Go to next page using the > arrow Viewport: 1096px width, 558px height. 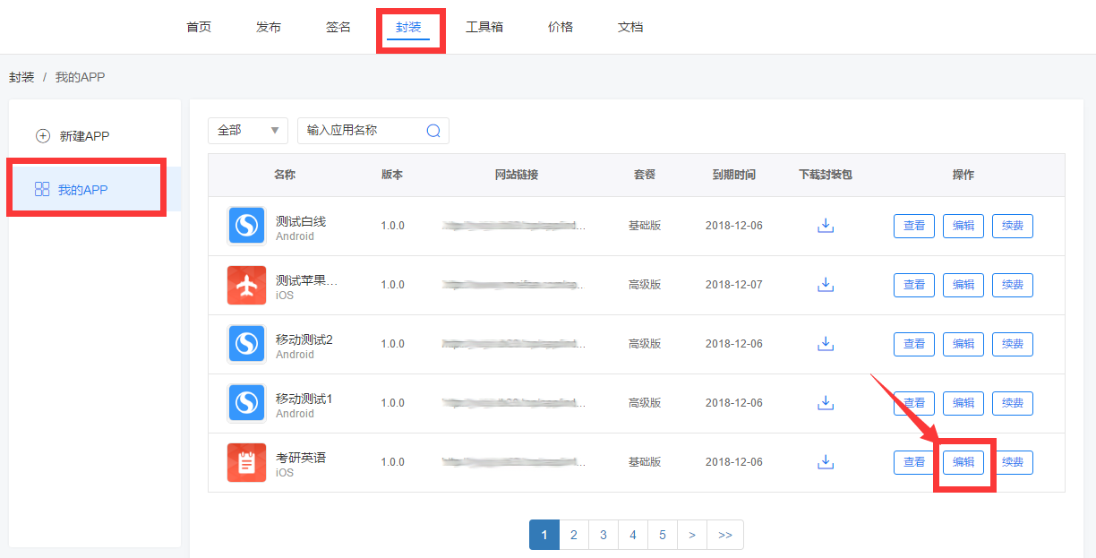[692, 535]
